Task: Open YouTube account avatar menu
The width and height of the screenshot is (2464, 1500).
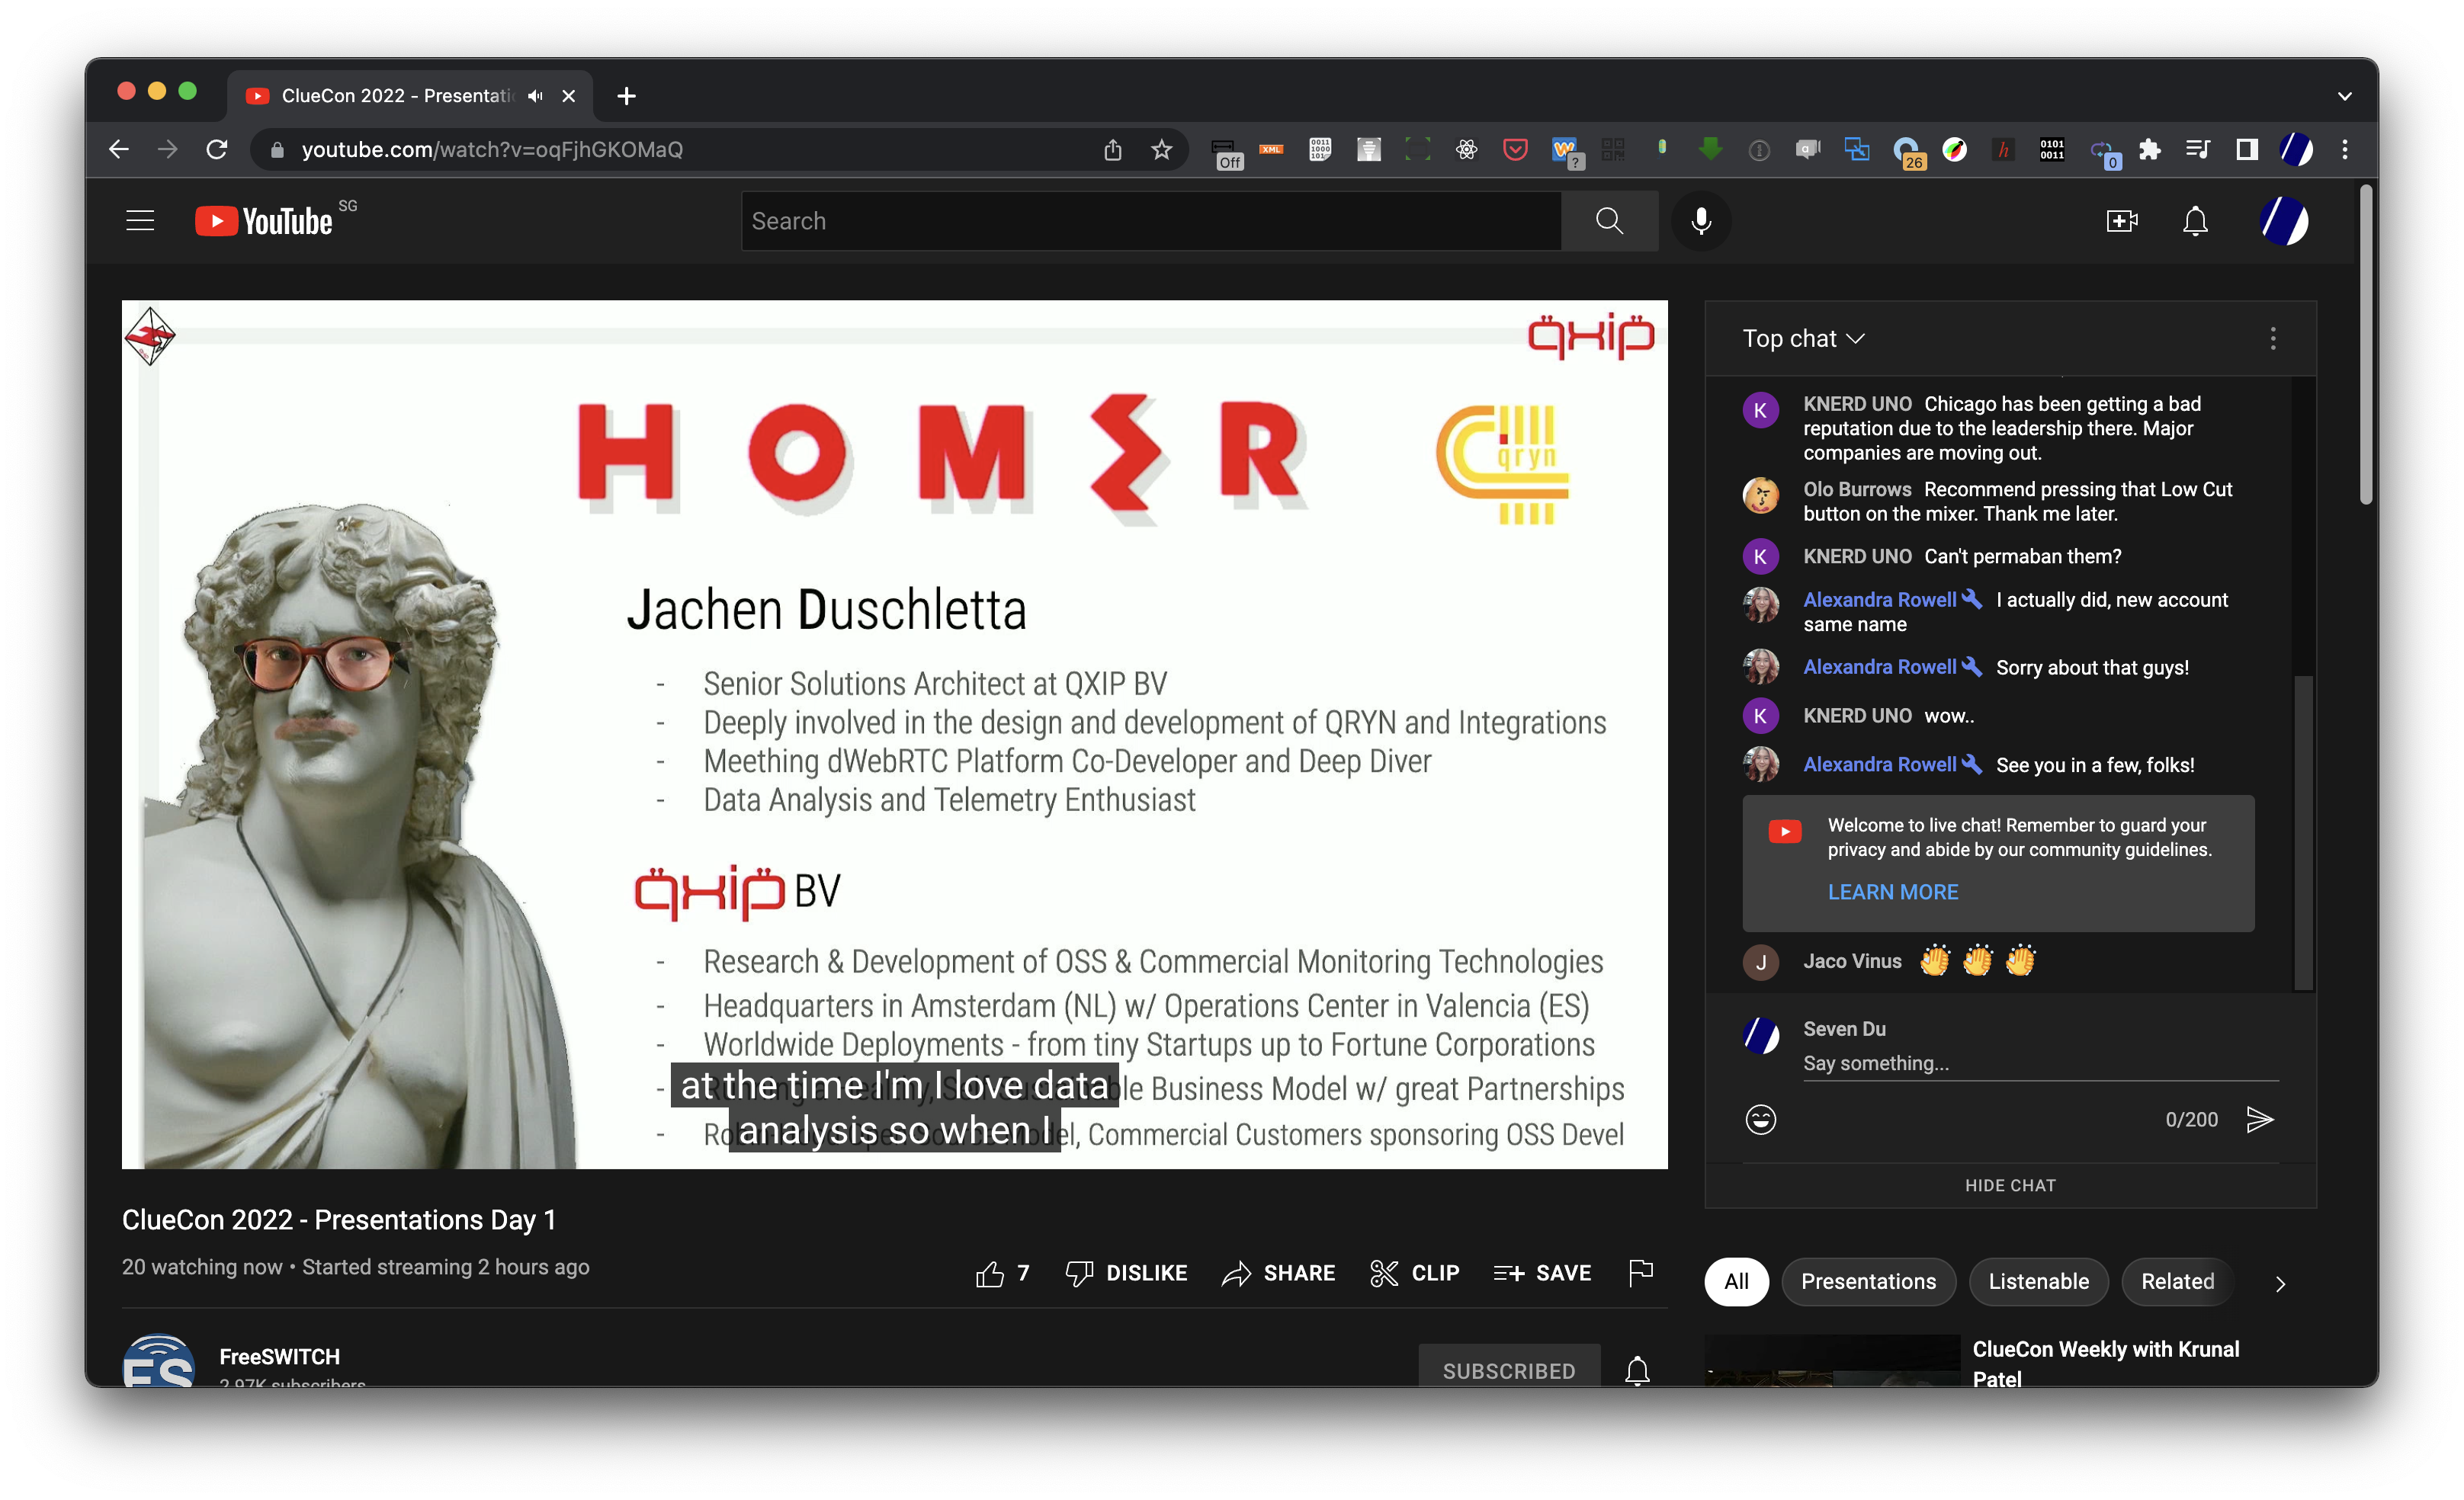Action: pyautogui.click(x=2284, y=221)
